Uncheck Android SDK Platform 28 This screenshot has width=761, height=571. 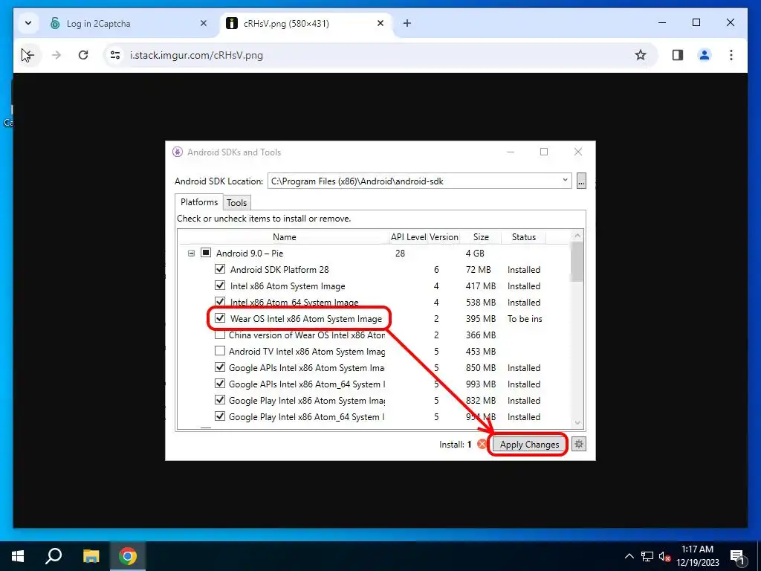pos(220,269)
